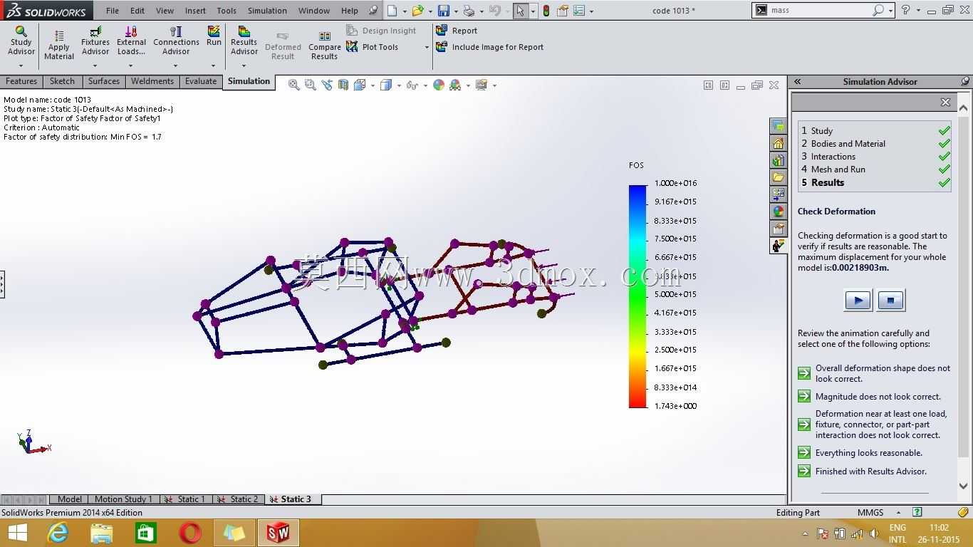The width and height of the screenshot is (973, 547).
Task: Open File Explorer task pane tab
Action: tap(778, 177)
